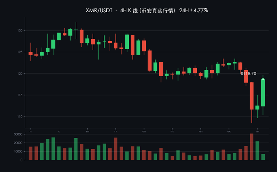Click the 110 price axis label
Image resolution: width=277 pixels, height=172 pixels.
point(20,117)
